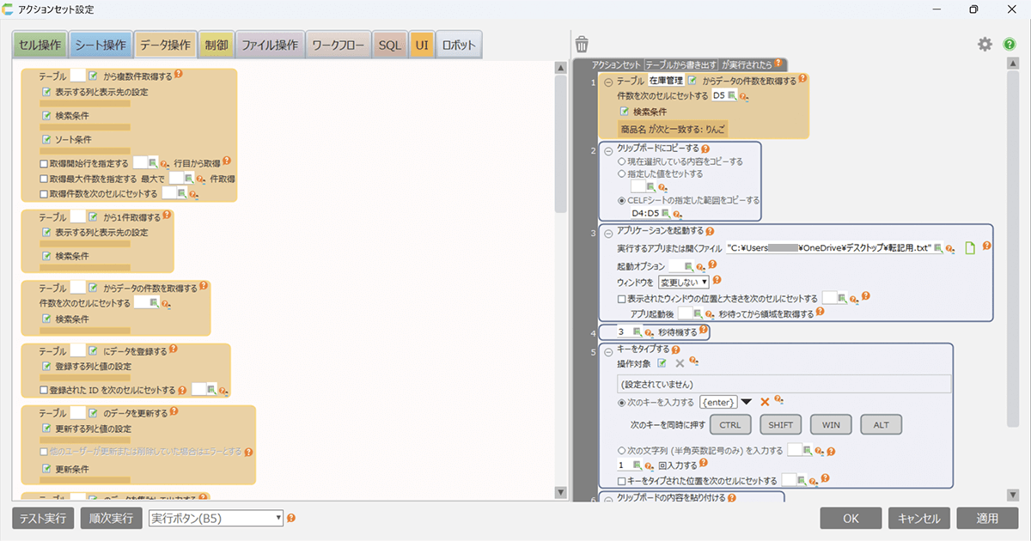Open the green help icon beside the gear
Screen dimensions: 1031x541
pyautogui.click(x=1010, y=44)
